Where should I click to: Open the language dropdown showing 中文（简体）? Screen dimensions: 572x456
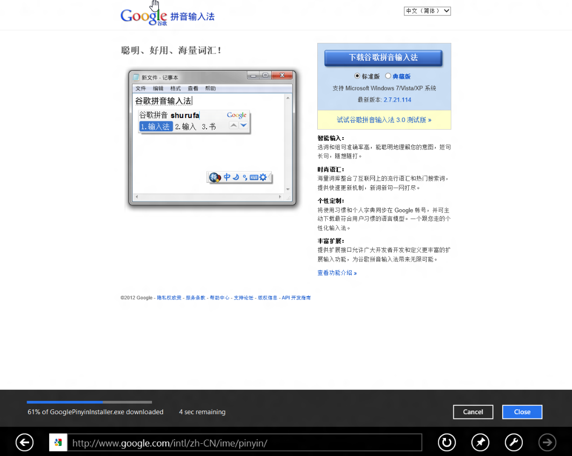427,11
